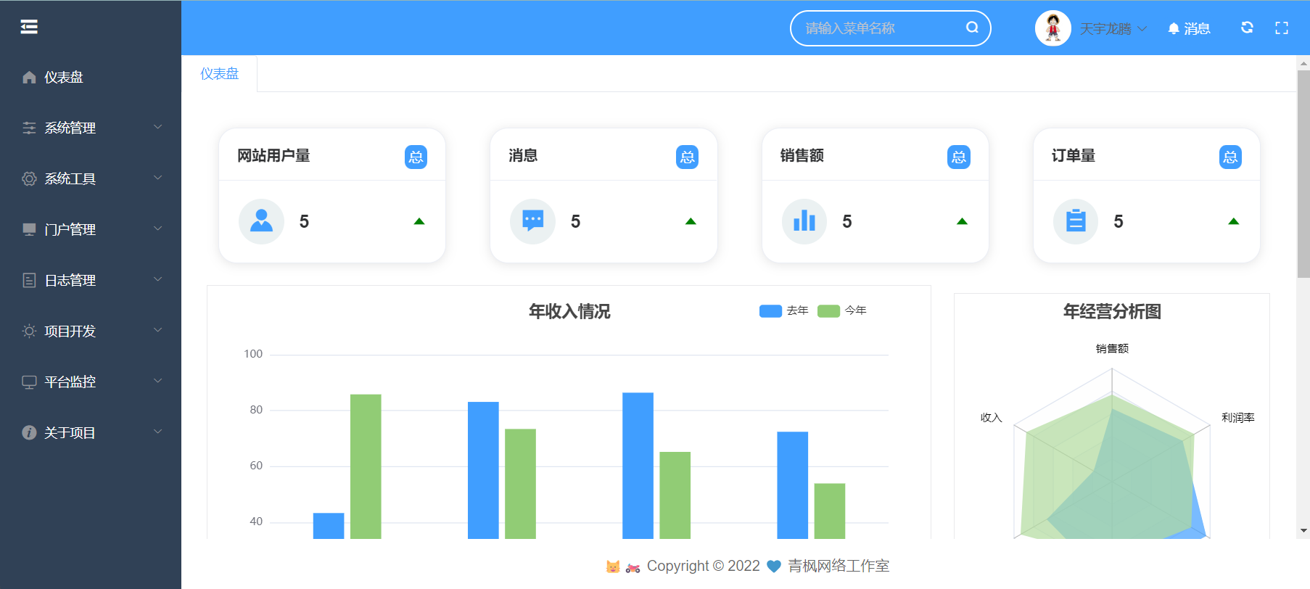
Task: Expand the 平台监控 menu
Action: click(x=91, y=382)
